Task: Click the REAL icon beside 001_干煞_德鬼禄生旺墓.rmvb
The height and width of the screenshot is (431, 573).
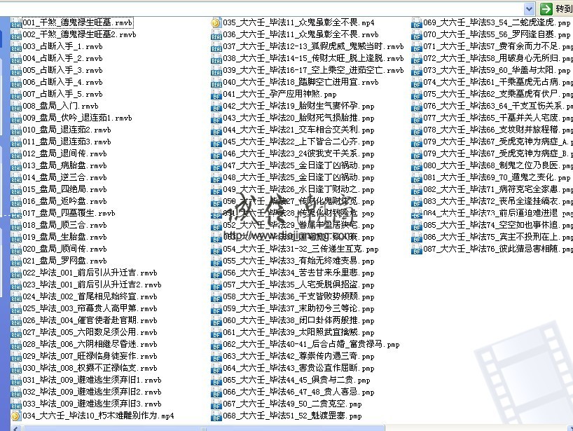Action: 15,22
